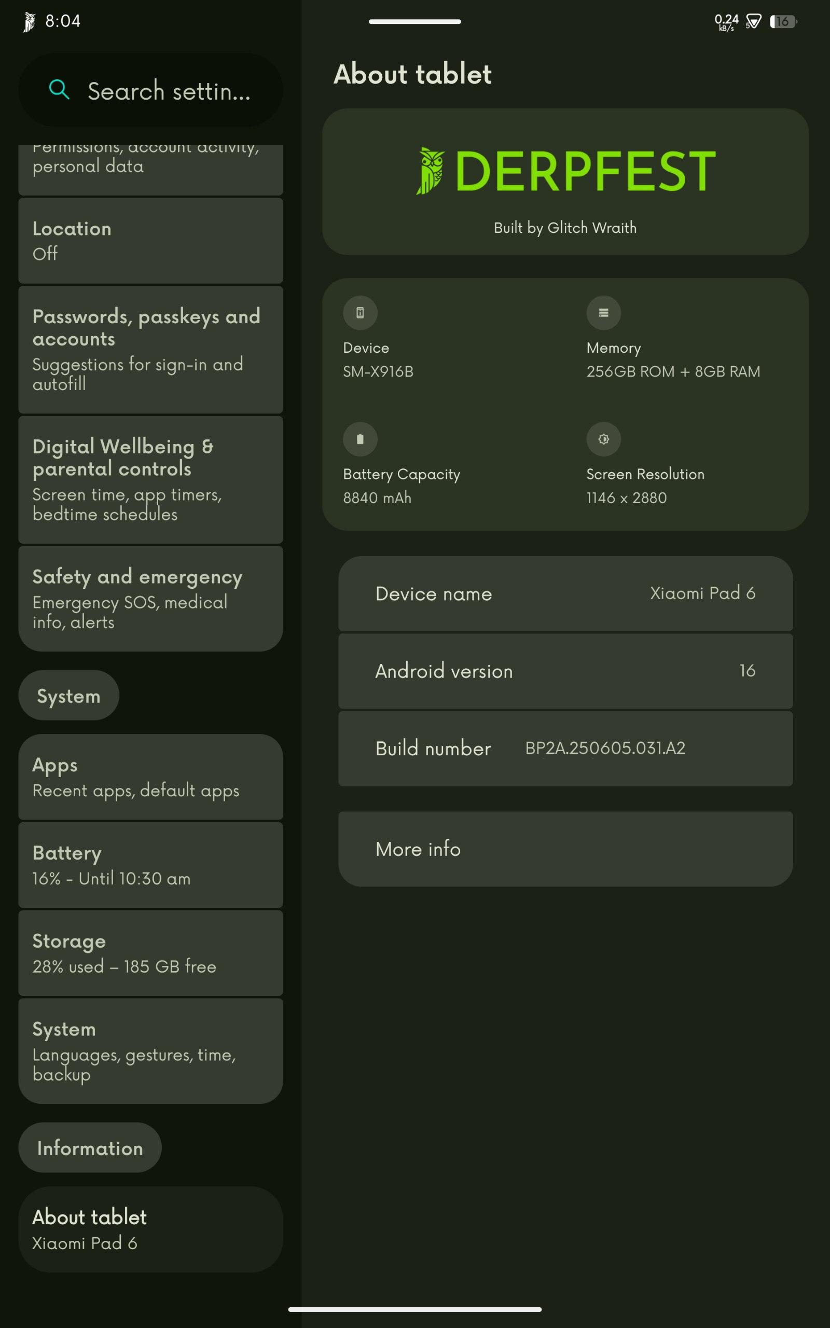
Task: Tap the search magnifier icon
Action: (59, 89)
